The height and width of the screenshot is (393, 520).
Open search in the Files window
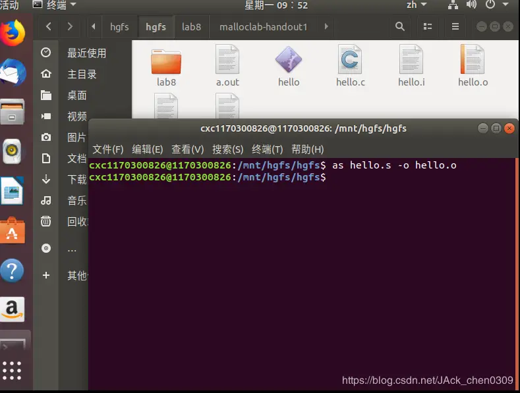click(400, 26)
